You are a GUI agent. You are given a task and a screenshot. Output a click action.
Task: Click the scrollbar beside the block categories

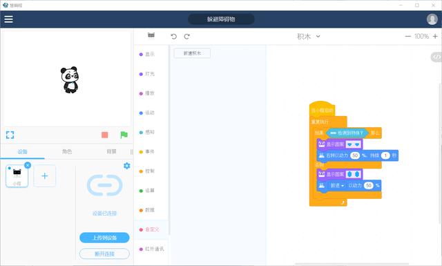click(x=169, y=140)
